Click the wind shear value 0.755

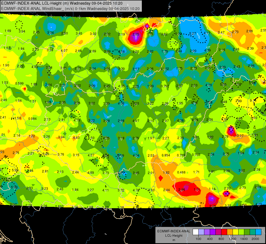tap(196, 155)
